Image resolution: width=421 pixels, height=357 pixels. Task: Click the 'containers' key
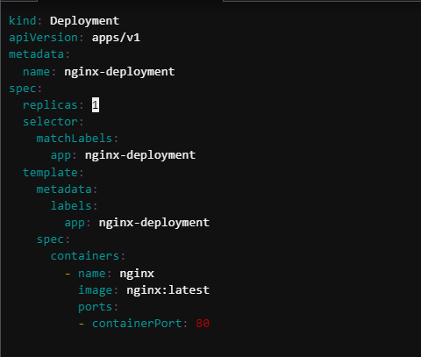pos(85,256)
